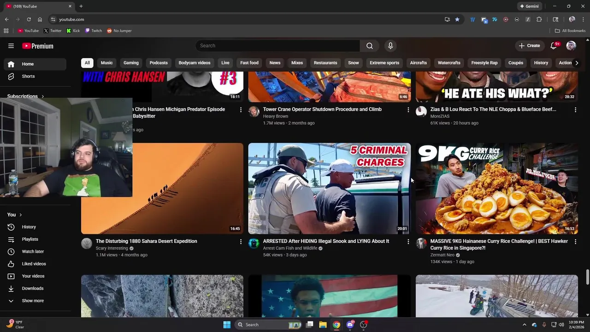Open options for Zias & B Lou video
Viewport: 590px width, 332px height.
point(575,110)
